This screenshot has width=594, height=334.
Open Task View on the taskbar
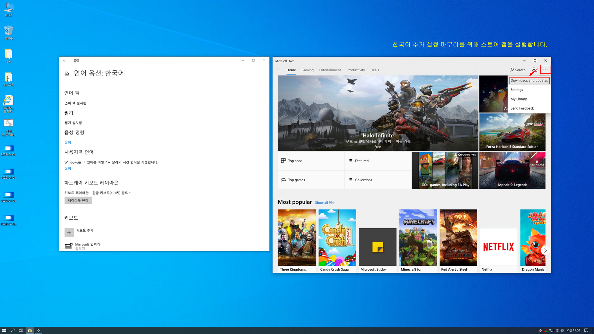21,330
